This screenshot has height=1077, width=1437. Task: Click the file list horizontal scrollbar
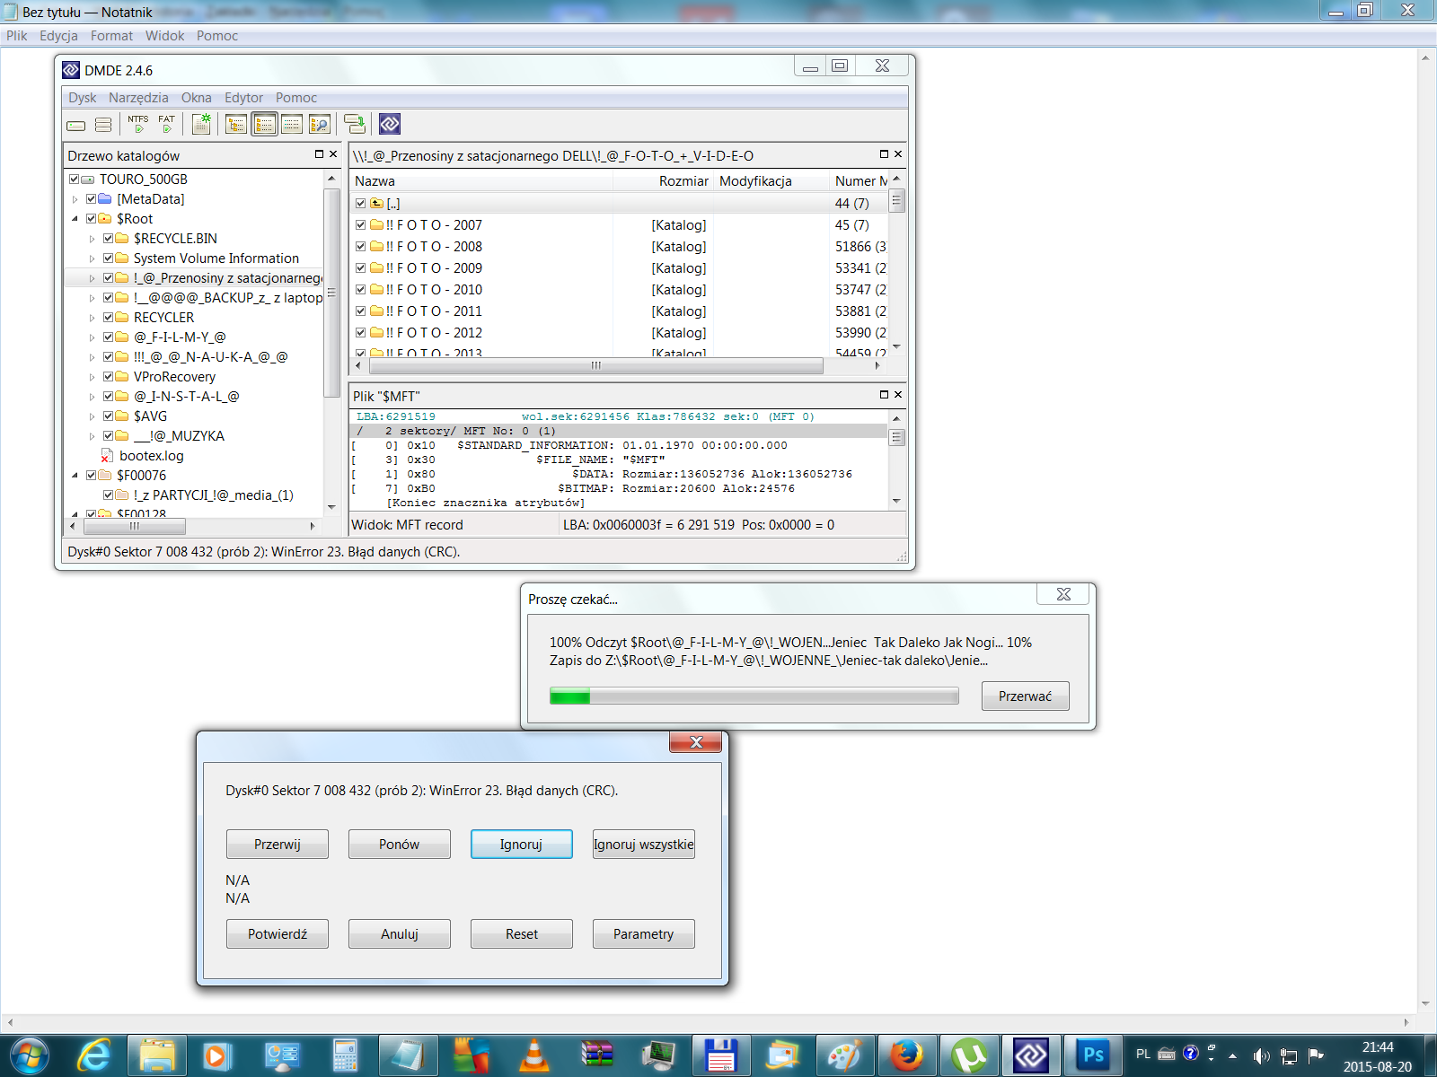click(x=595, y=365)
